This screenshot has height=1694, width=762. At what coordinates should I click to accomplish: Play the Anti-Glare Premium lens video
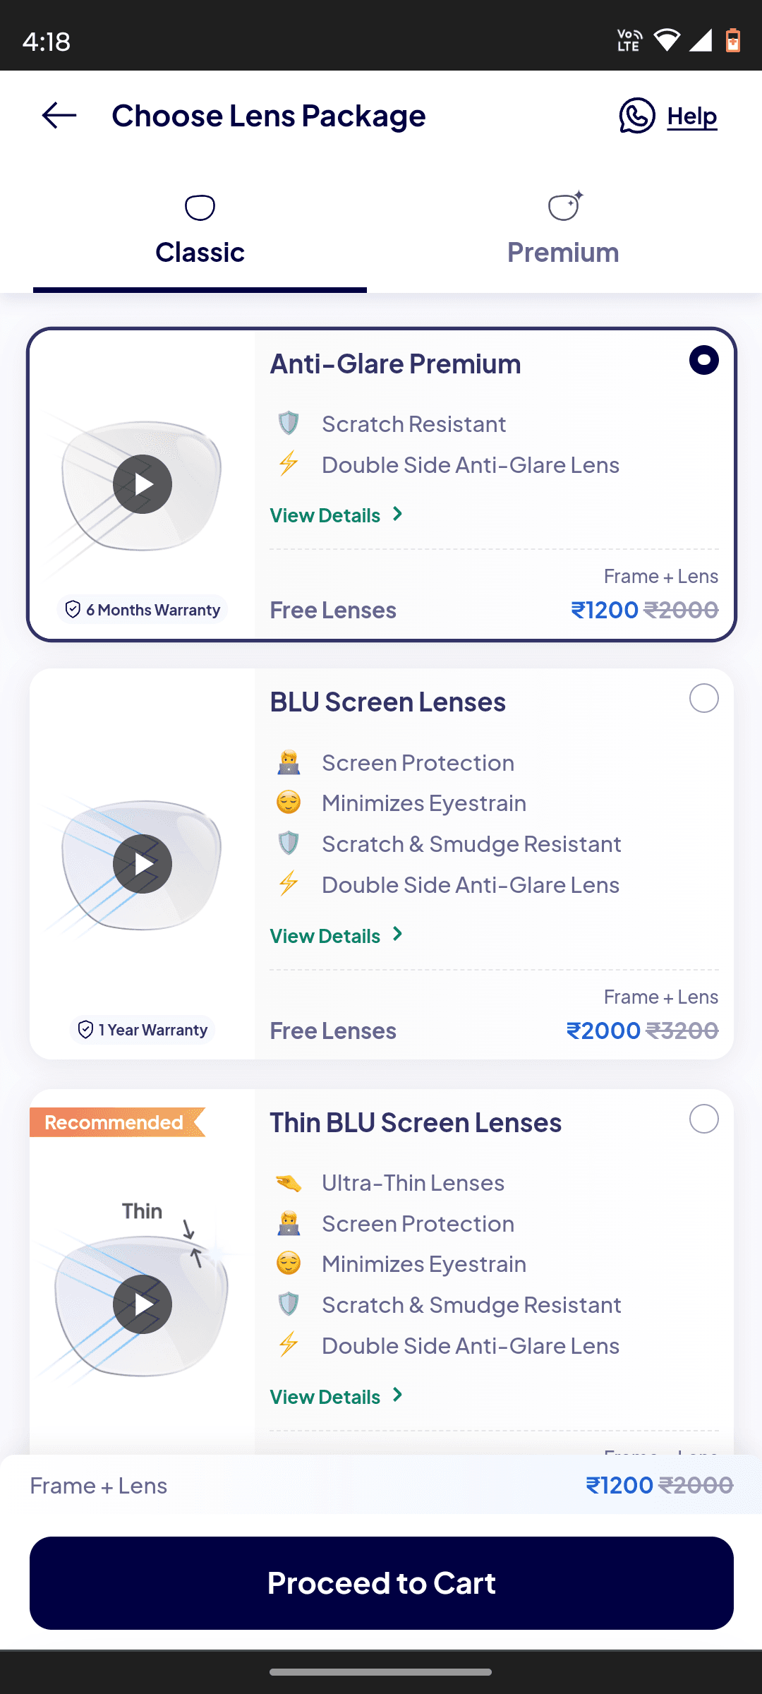(143, 484)
